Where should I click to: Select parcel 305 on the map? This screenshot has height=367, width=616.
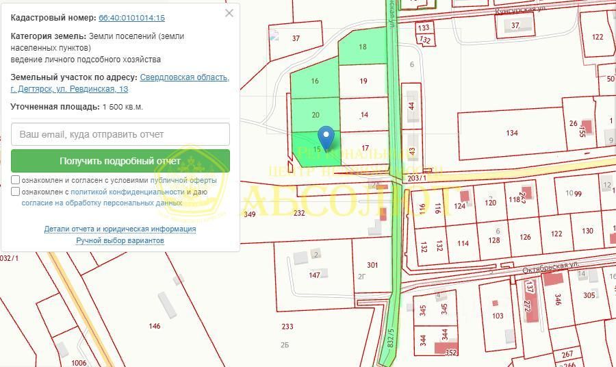(x=589, y=295)
